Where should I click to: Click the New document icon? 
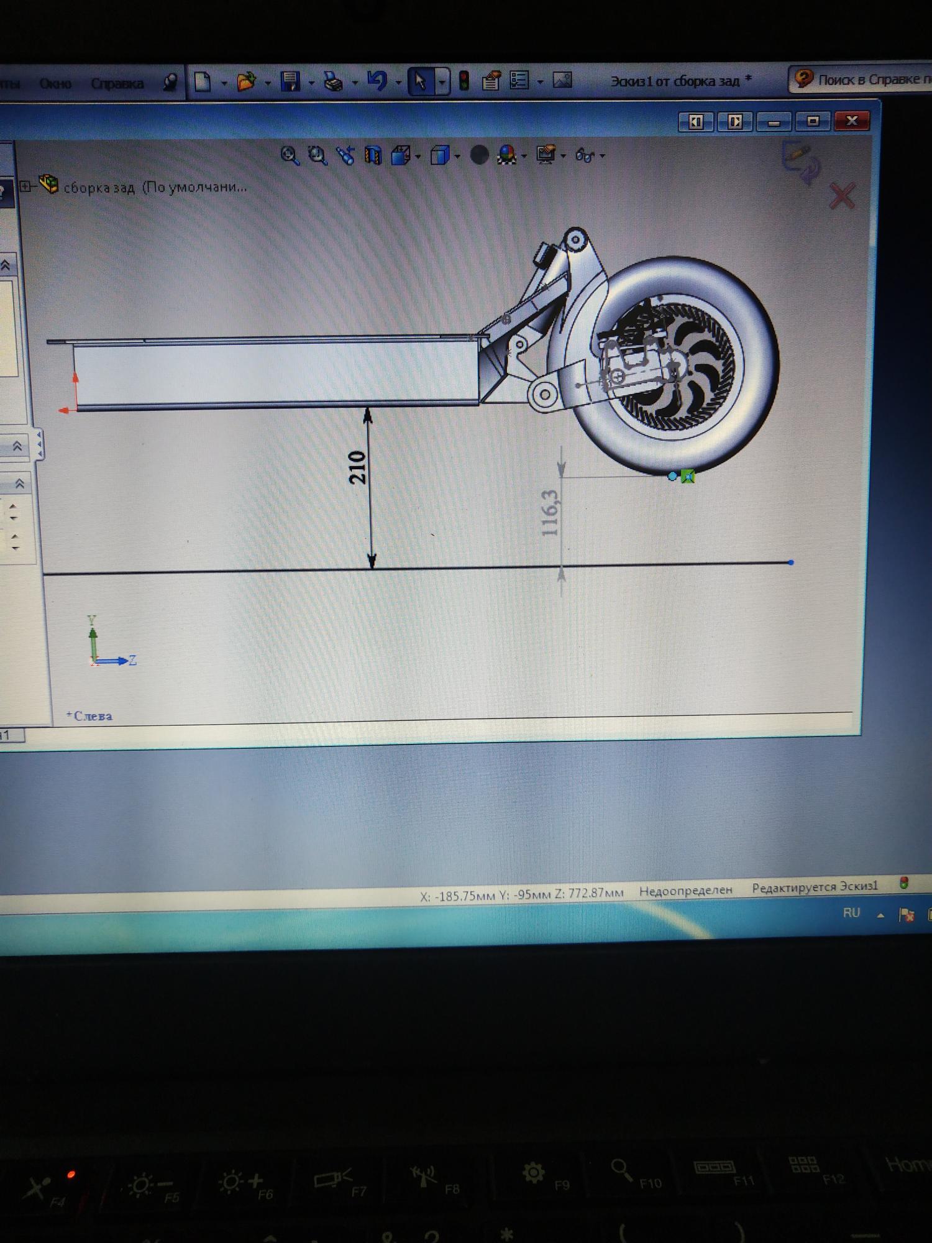tap(203, 81)
